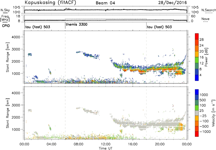Click the Power [dB] color bar title
The height and width of the screenshot is (150, 216).
click(x=206, y=57)
